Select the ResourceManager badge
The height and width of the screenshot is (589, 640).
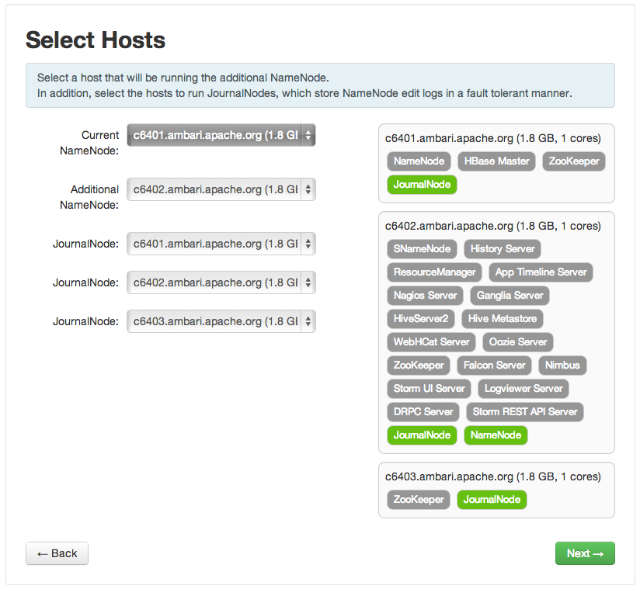click(x=434, y=272)
